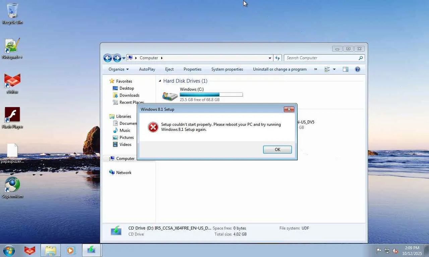The height and width of the screenshot is (257, 429).
Task: Expand the arrow after Computer breadcrumb
Action: [162, 58]
